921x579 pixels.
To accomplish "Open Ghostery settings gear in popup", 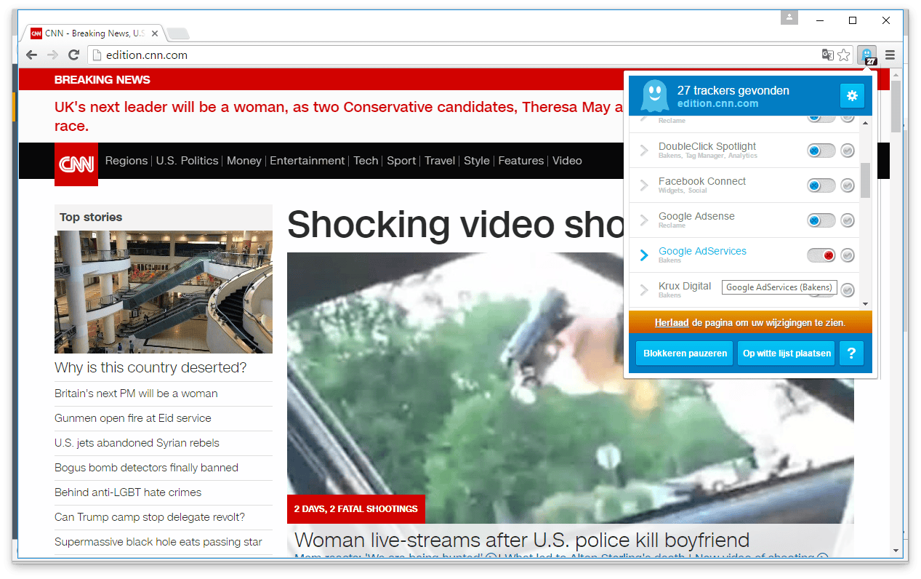I will (852, 96).
